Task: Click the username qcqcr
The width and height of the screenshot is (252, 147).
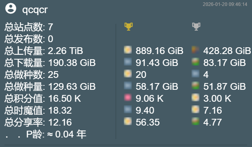Action: click(35, 10)
